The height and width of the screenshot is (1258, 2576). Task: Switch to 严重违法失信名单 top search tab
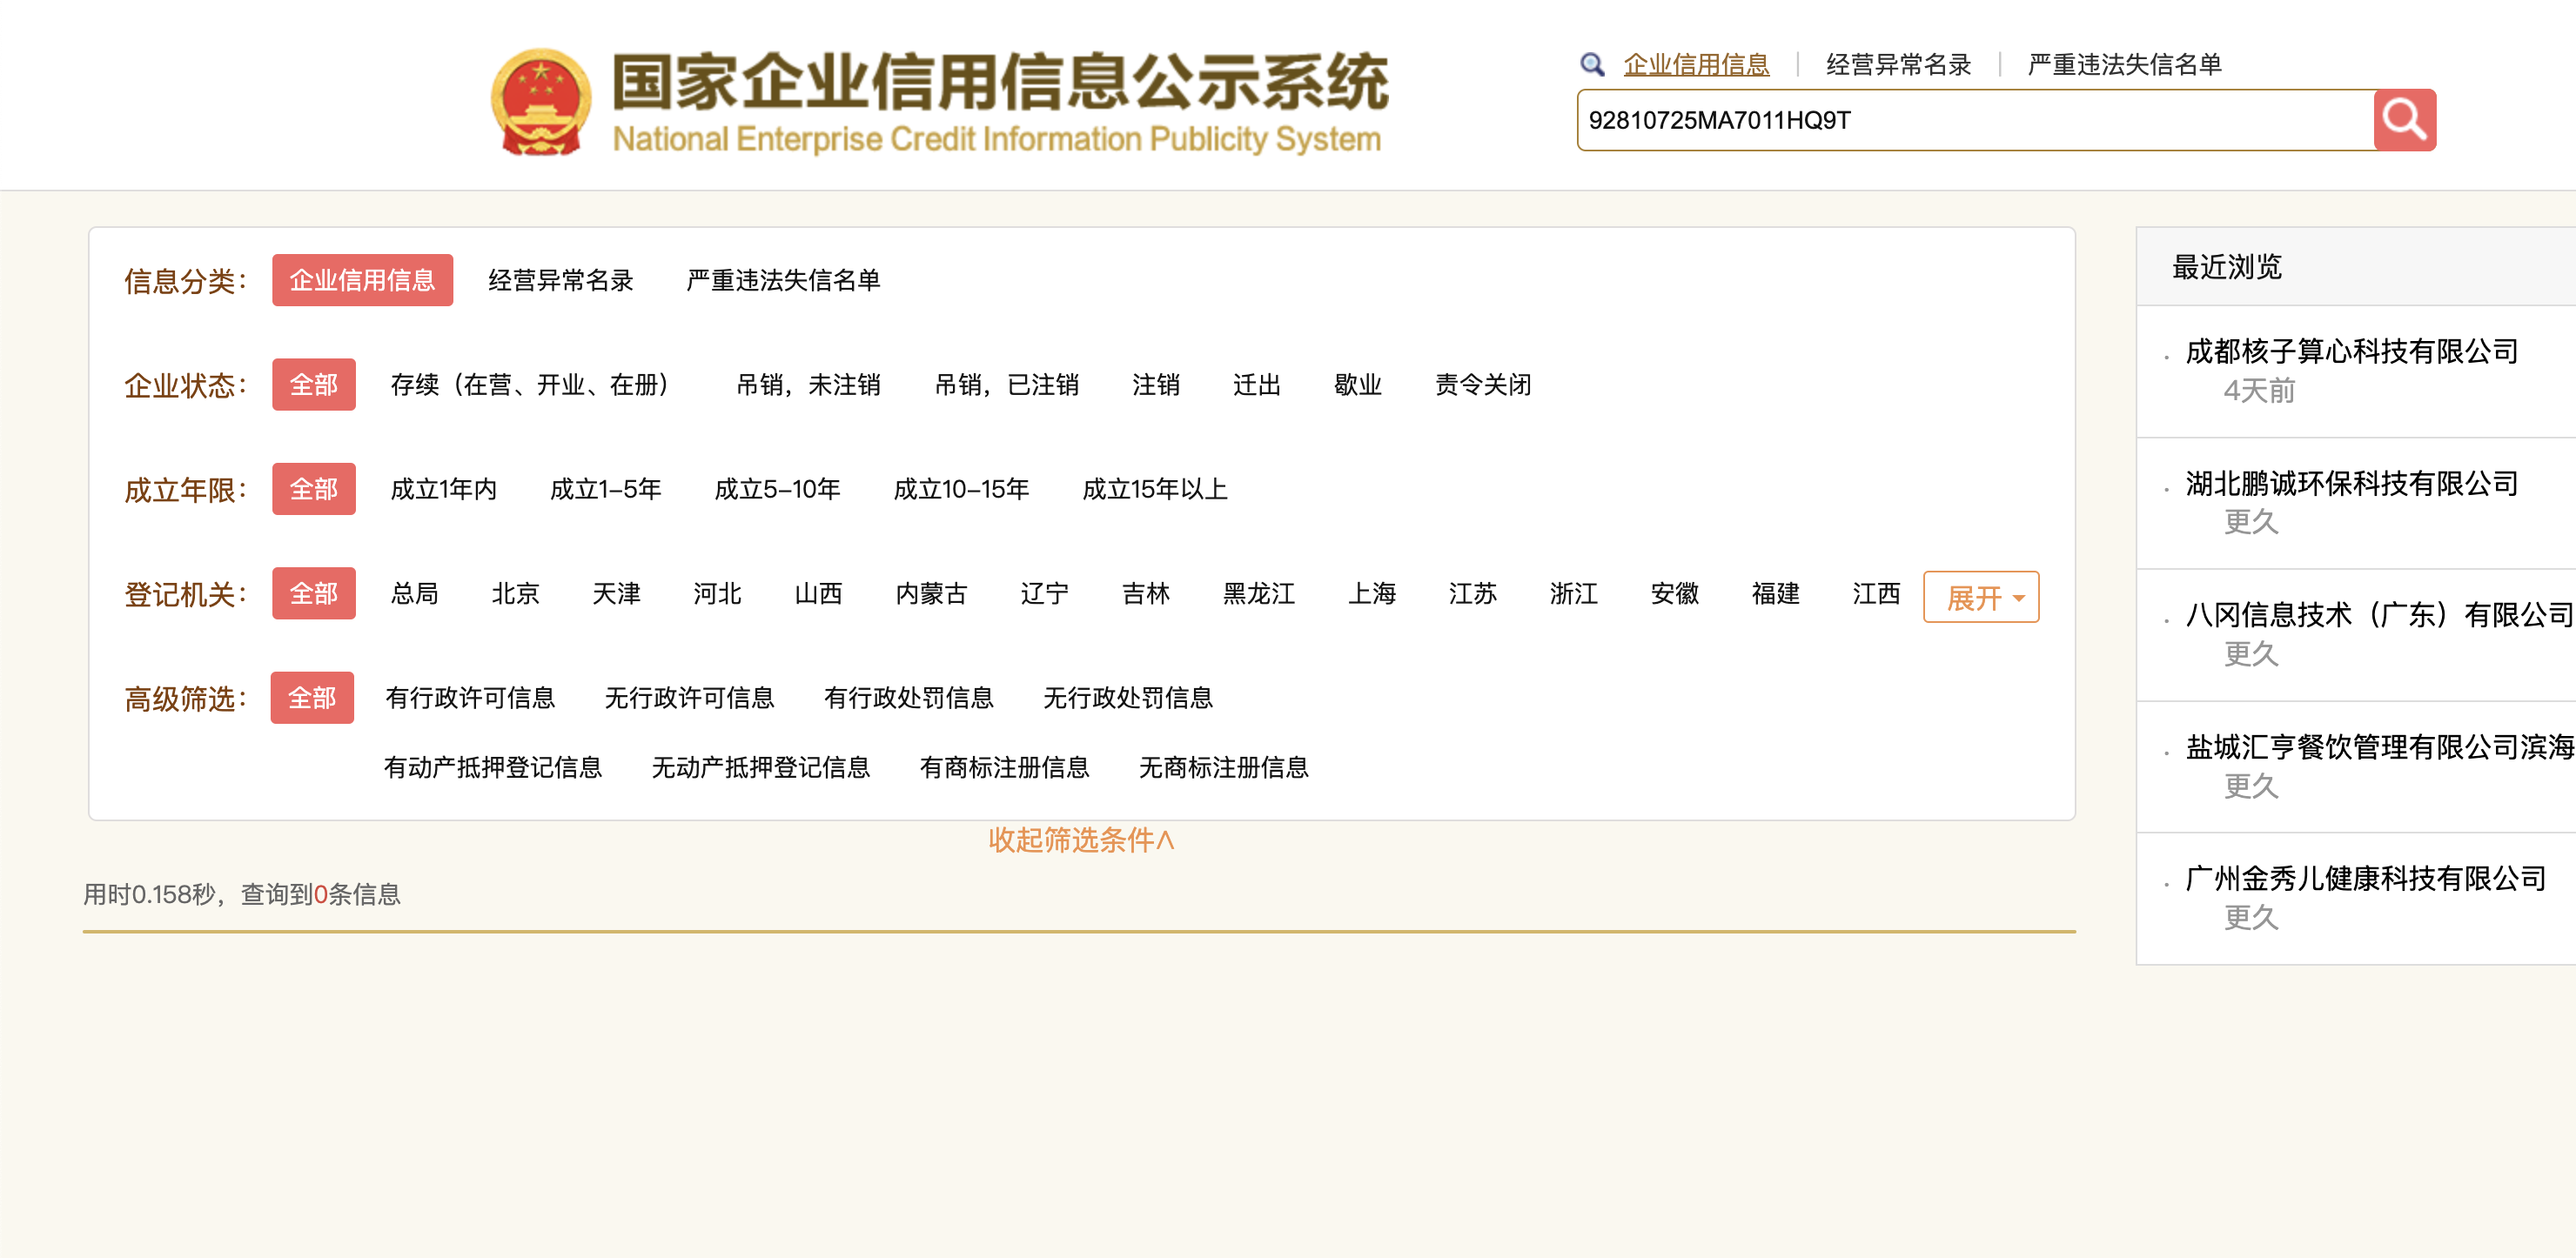(2123, 65)
